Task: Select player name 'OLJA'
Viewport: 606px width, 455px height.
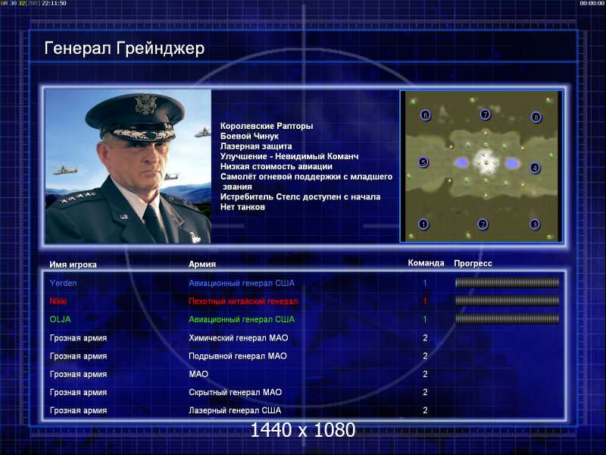Action: tap(61, 319)
